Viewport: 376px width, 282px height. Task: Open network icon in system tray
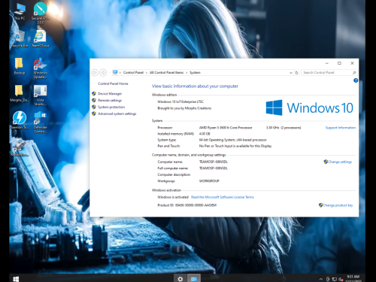[334, 279]
